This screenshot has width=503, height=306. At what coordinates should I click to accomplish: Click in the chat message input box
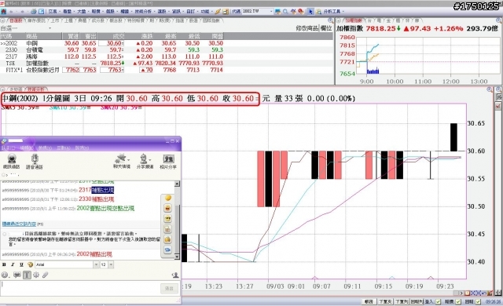click(x=80, y=289)
